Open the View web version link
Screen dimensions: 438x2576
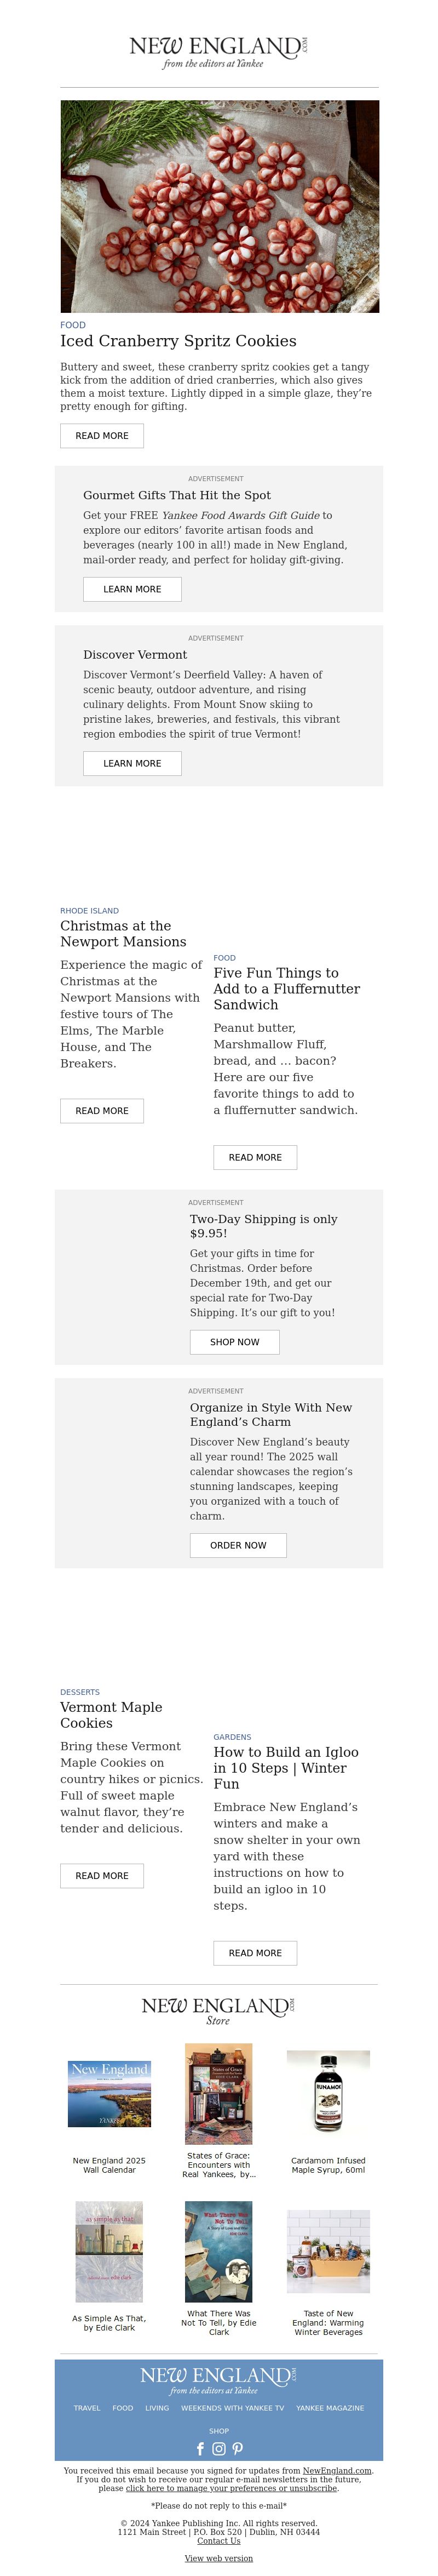(x=219, y=2558)
